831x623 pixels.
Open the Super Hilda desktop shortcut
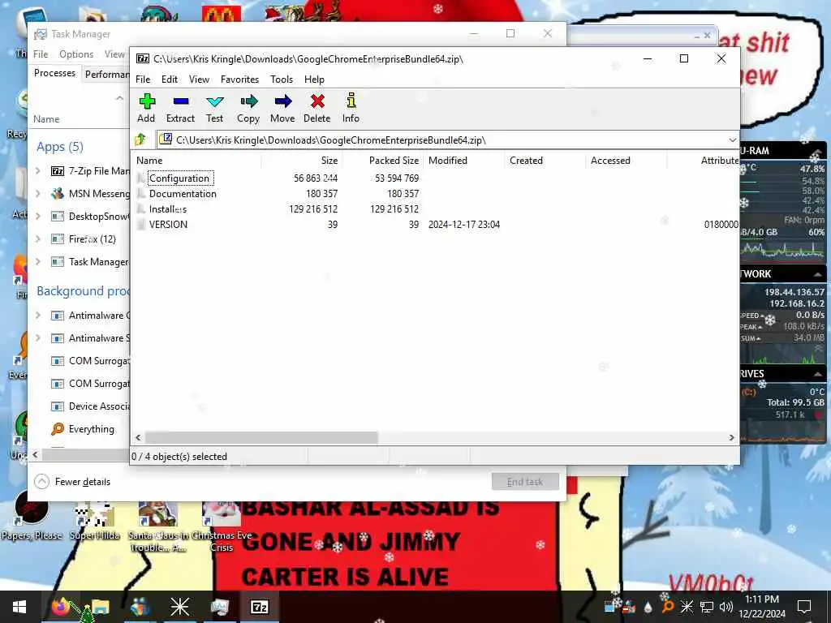[95, 519]
